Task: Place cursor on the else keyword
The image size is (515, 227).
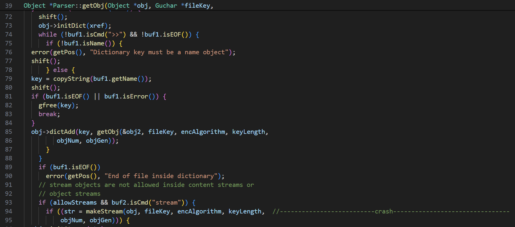Action: pyautogui.click(x=61, y=70)
